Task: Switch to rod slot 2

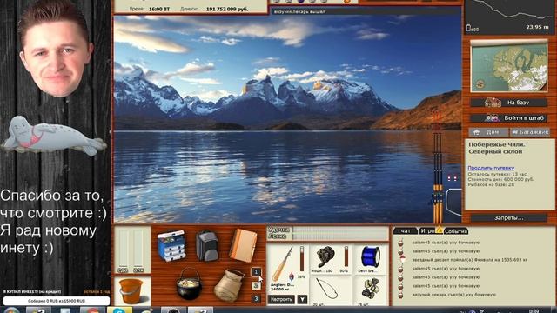Action: (256, 285)
